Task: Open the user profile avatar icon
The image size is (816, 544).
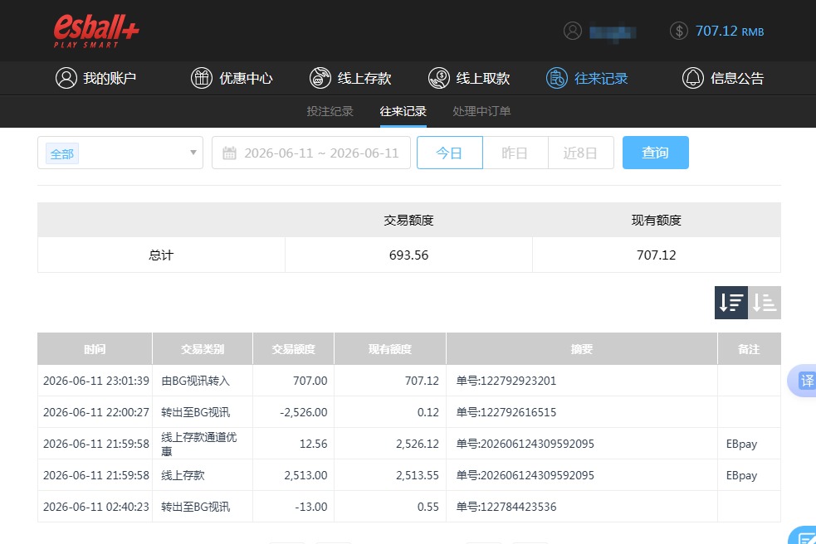Action: tap(573, 32)
